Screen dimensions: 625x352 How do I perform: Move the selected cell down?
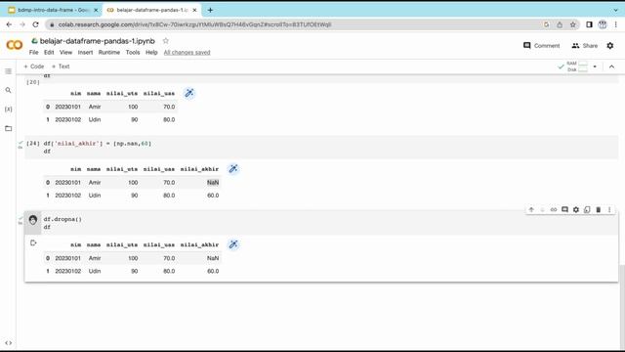pos(543,209)
